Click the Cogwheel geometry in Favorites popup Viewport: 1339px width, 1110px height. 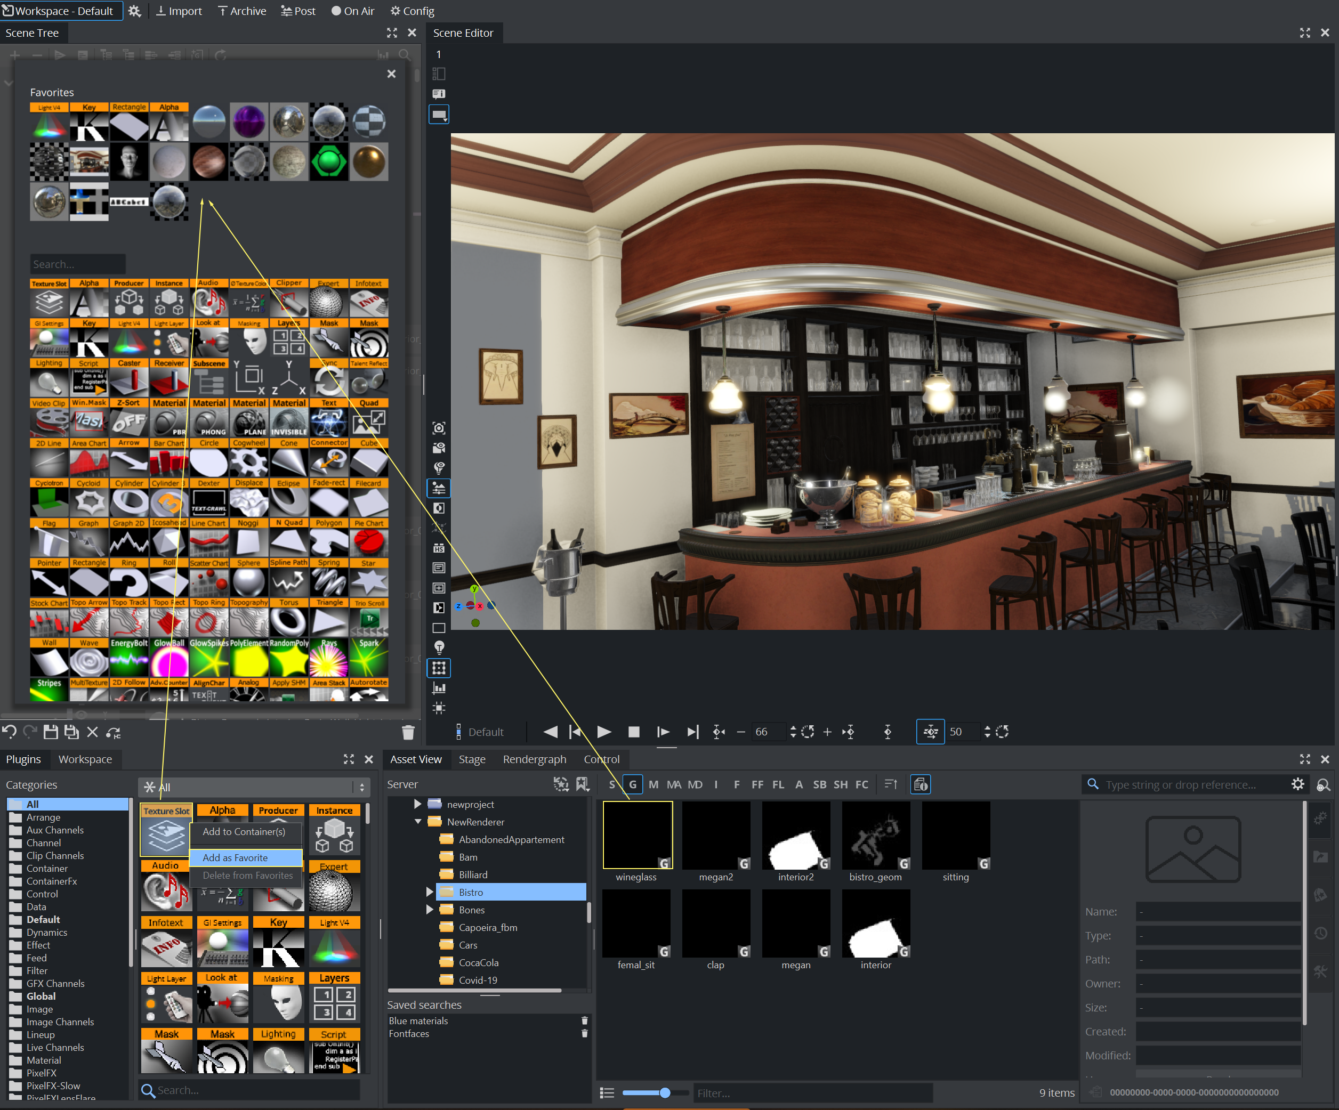249,458
